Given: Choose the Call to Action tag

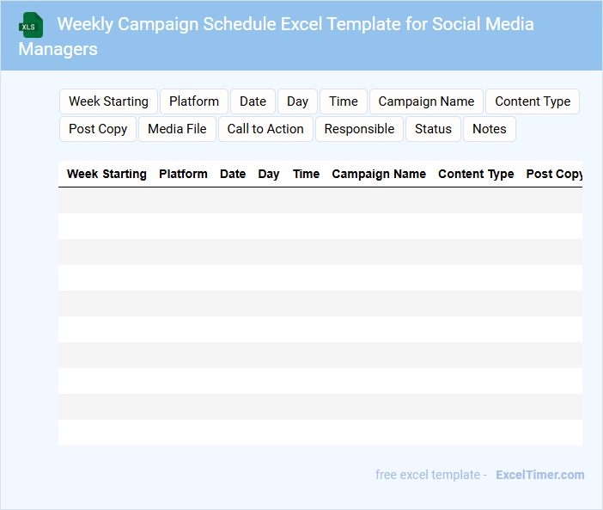Looking at the screenshot, I should point(265,129).
